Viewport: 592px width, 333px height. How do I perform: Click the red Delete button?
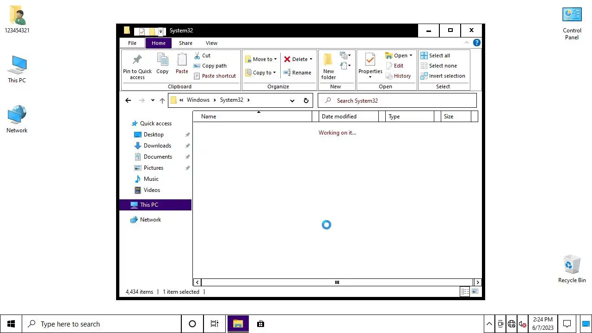296,59
